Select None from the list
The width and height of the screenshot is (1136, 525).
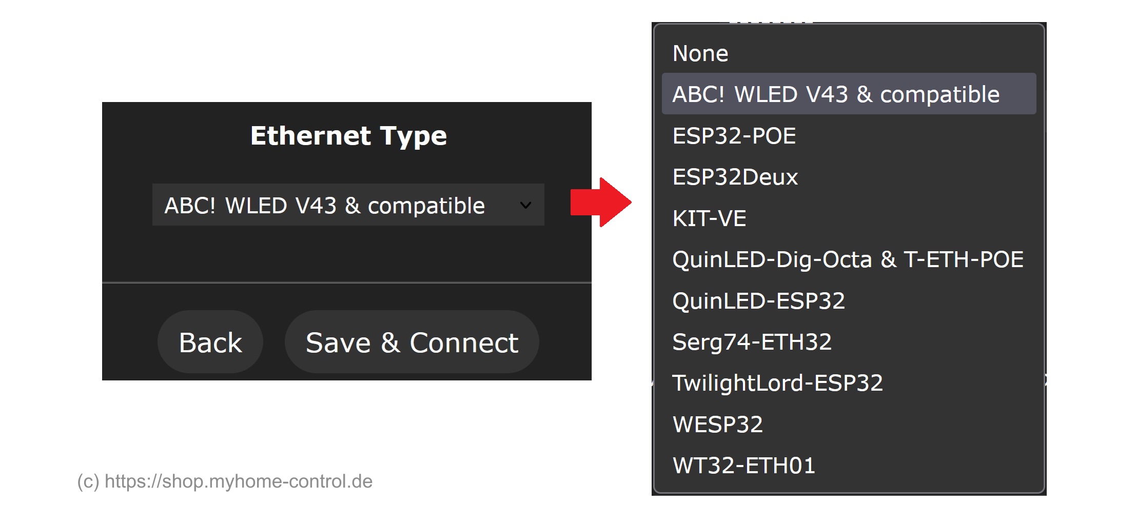click(x=849, y=53)
